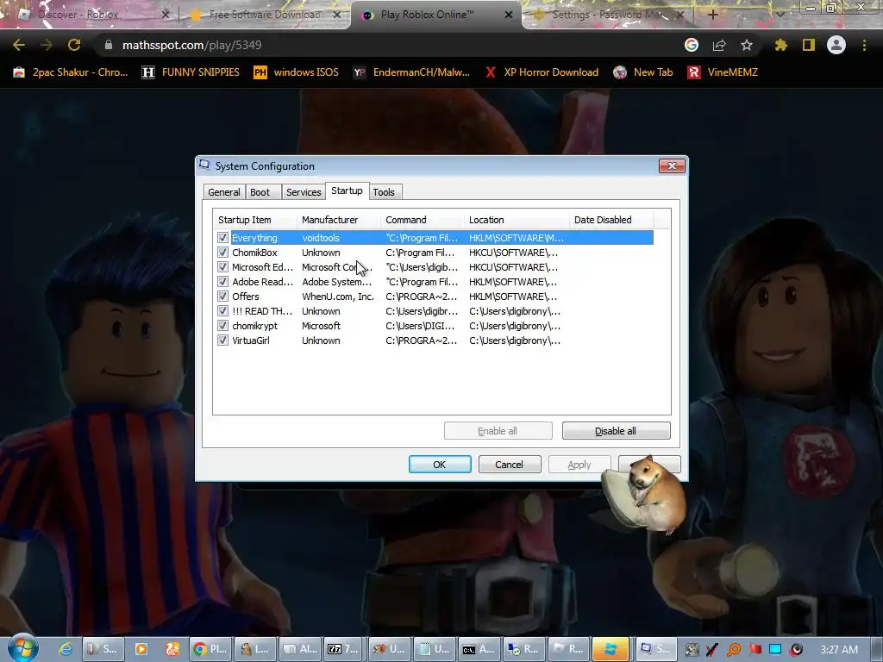This screenshot has width=883, height=662.
Task: Open the windows ISOS bookmark
Action: [297, 72]
